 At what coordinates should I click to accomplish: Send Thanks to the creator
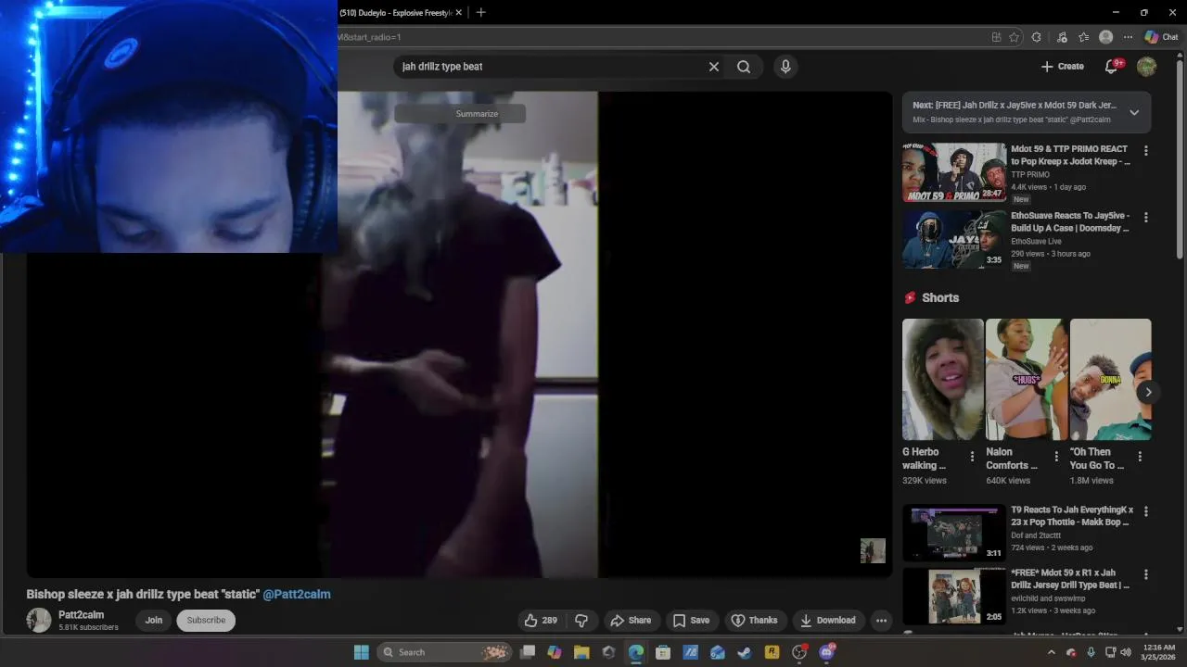(x=754, y=621)
